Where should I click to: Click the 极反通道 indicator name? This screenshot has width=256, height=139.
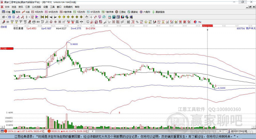click(18, 28)
